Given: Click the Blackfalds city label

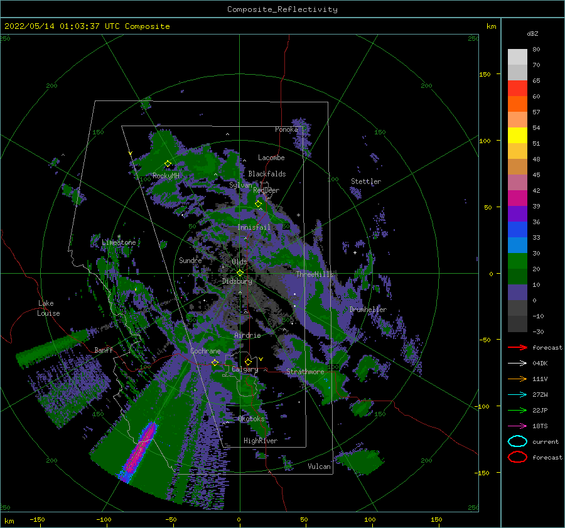Looking at the screenshot, I should [x=267, y=174].
